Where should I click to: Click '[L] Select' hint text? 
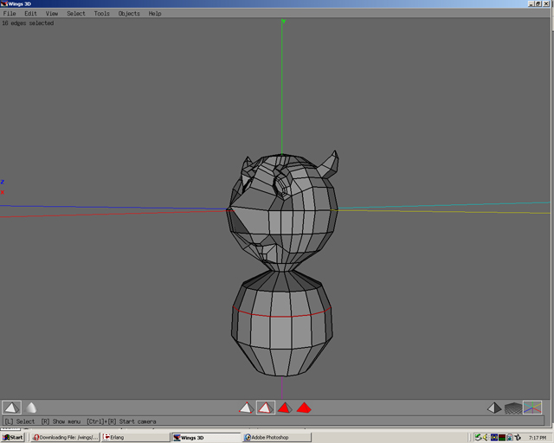click(19, 421)
